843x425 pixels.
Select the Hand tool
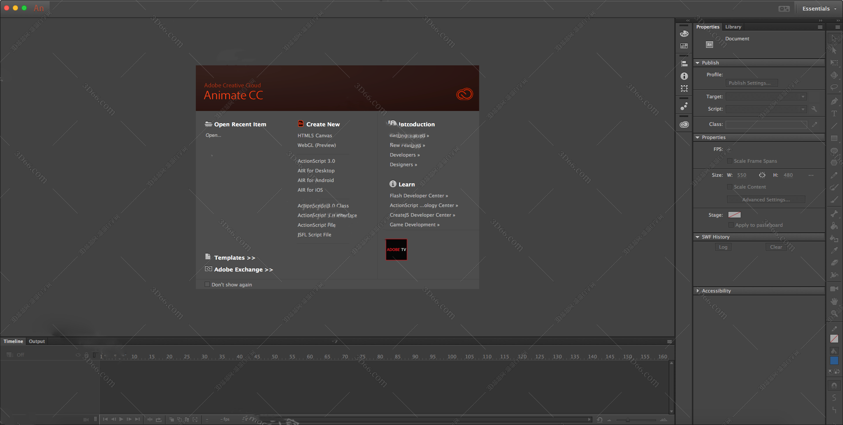[834, 301]
